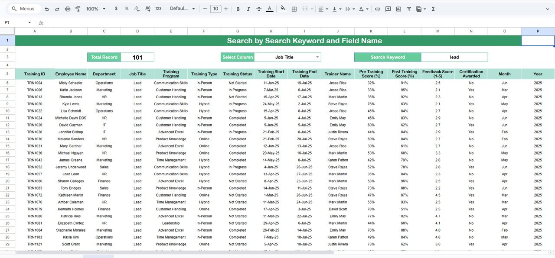Screen dimensions: 555x258
Task: Toggle bold formatting
Action: 238,9
